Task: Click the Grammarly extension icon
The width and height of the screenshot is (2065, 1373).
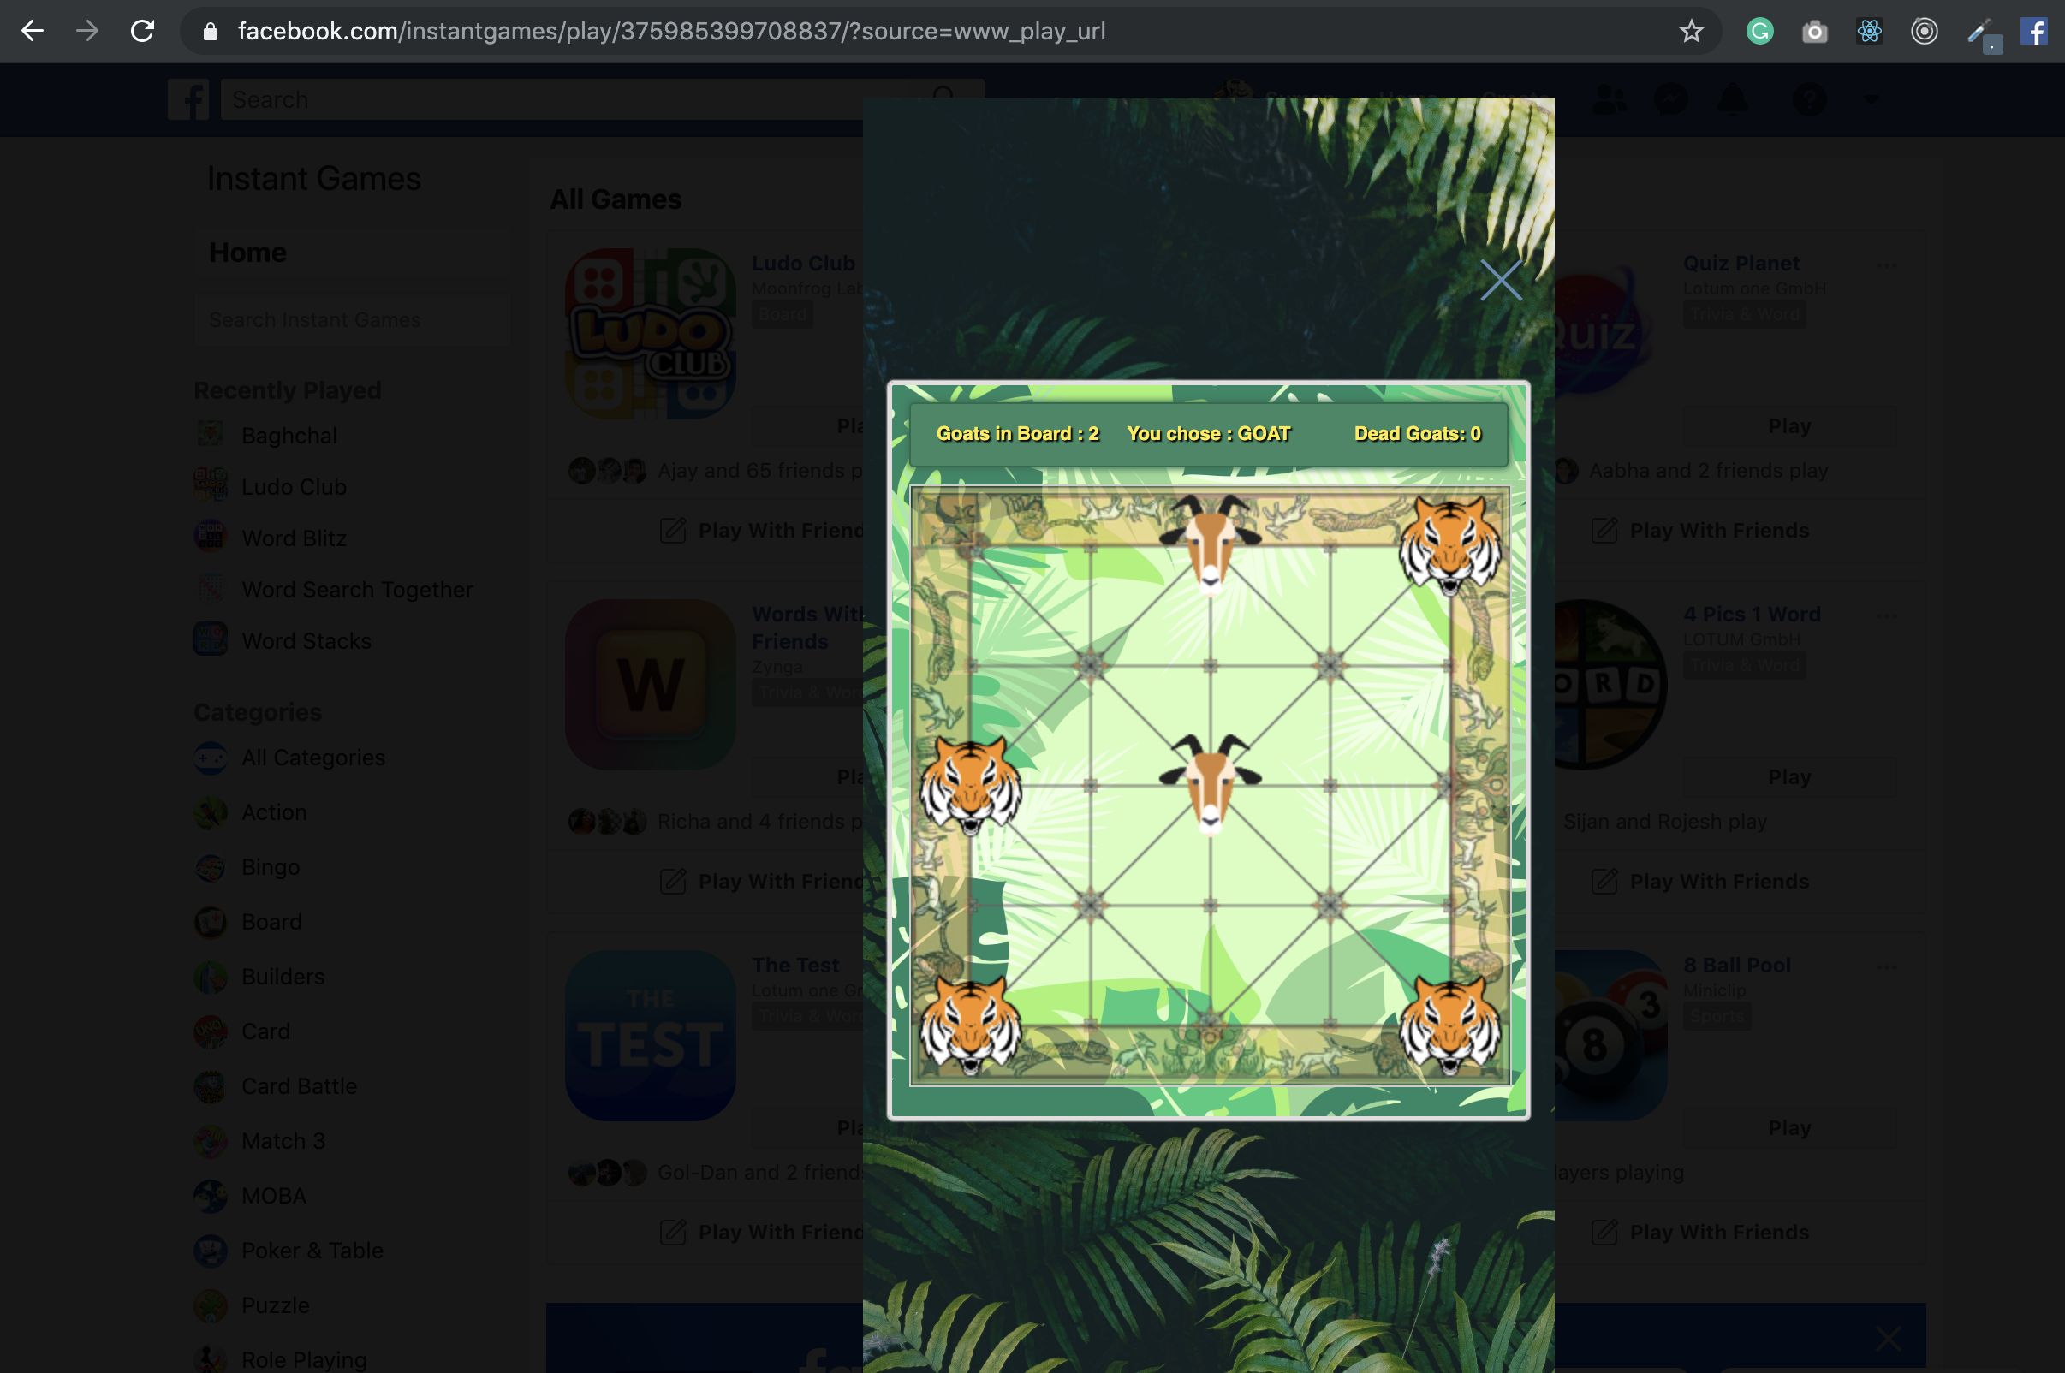Action: pos(1759,32)
